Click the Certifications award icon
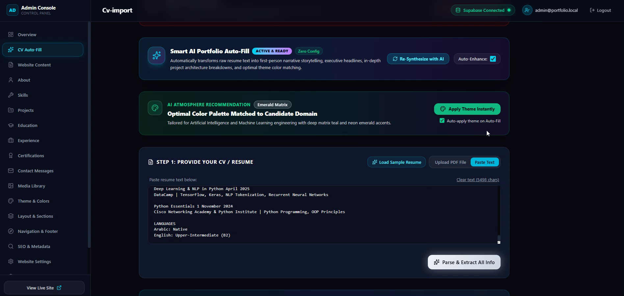 tap(11, 156)
